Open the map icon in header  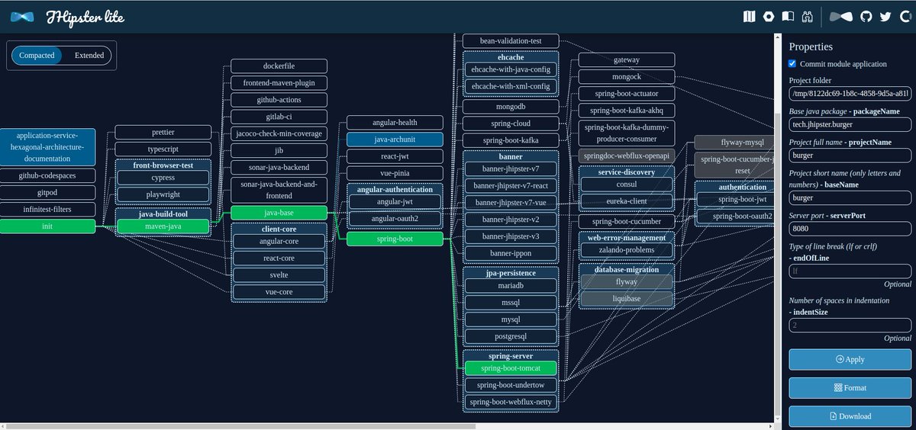coord(749,16)
